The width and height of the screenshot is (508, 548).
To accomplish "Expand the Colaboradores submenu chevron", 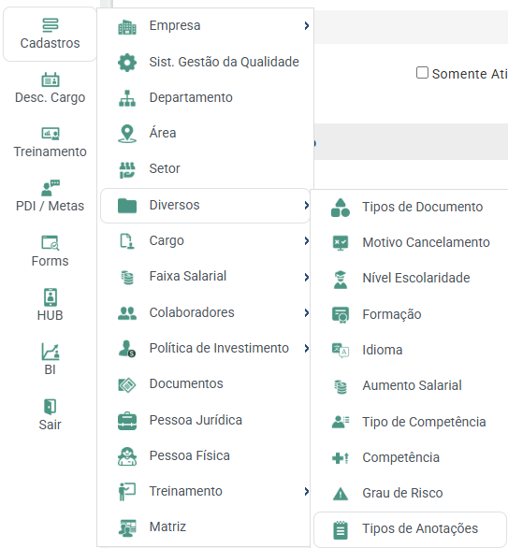I will coord(306,312).
